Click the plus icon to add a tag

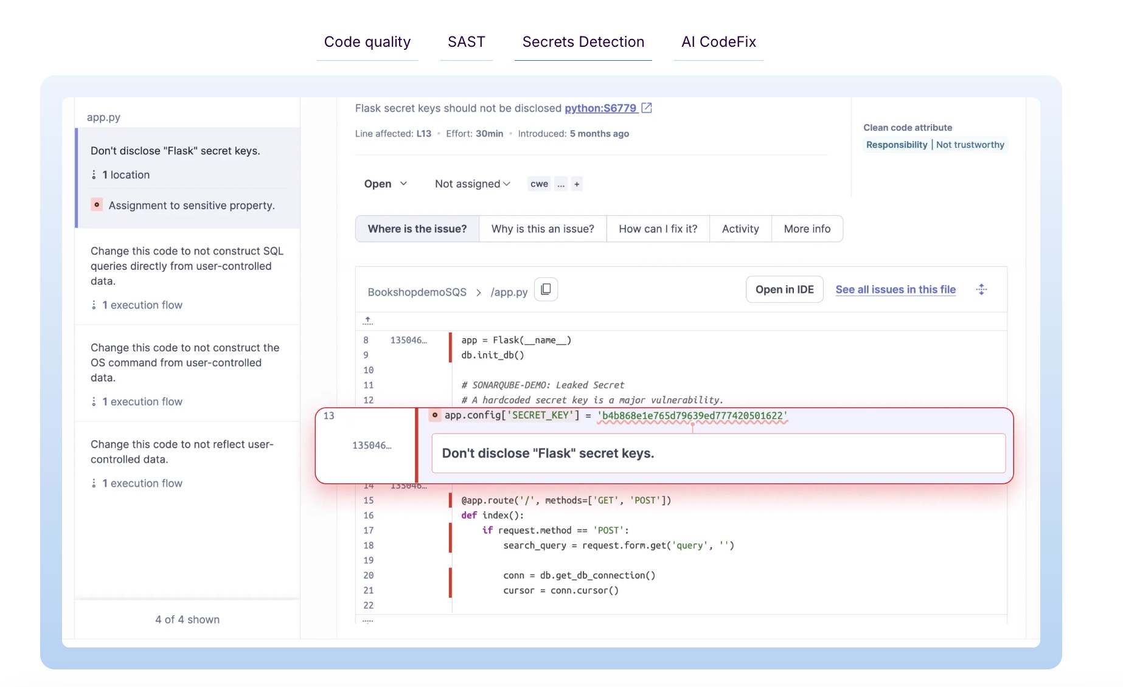pyautogui.click(x=577, y=184)
